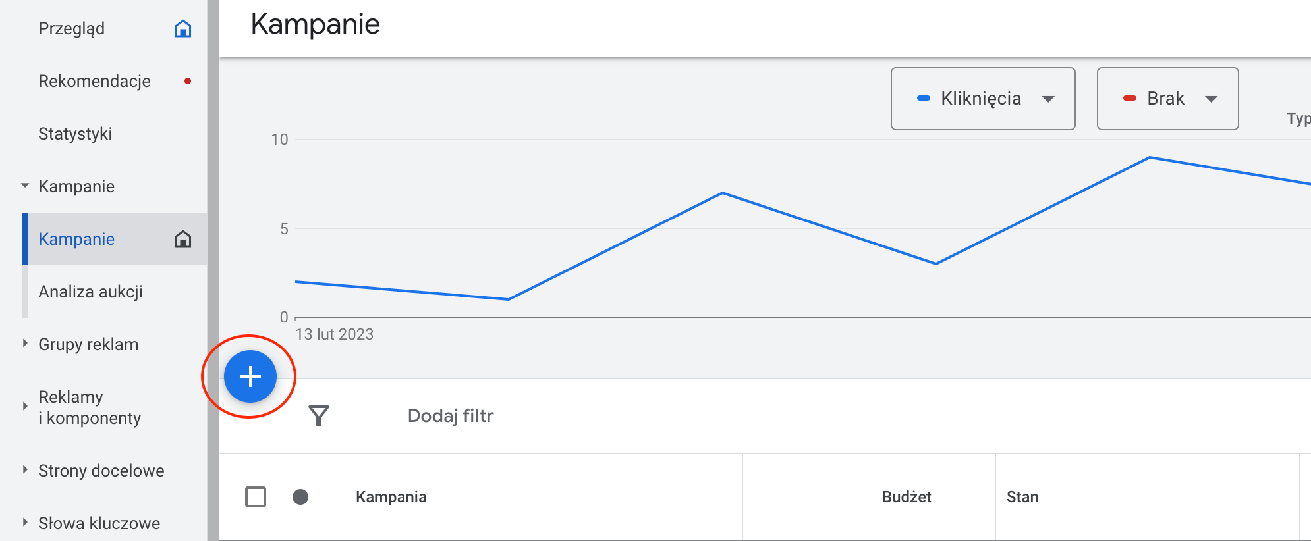1311x541 pixels.
Task: Click the blue plus new campaign button
Action: [x=250, y=376]
